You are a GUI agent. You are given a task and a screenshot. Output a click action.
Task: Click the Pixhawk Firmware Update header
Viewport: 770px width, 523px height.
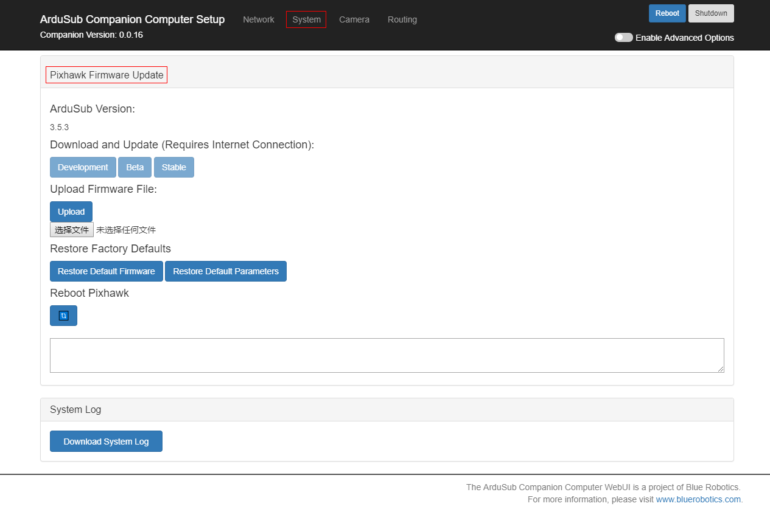[x=106, y=75]
